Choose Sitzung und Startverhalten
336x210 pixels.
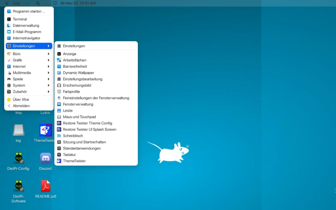[84, 142]
